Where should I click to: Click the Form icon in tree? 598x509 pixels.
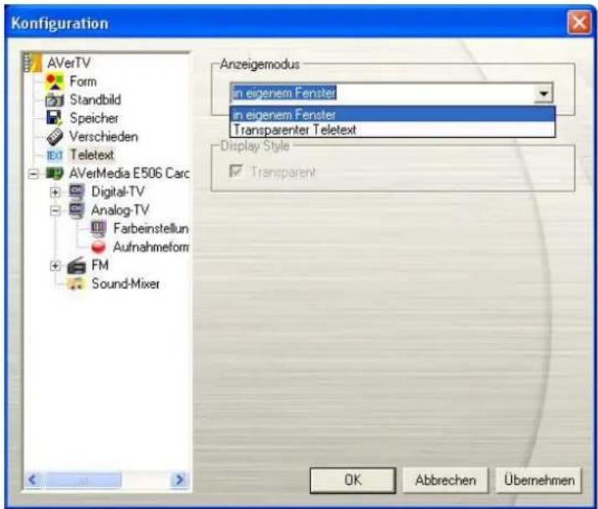click(54, 82)
